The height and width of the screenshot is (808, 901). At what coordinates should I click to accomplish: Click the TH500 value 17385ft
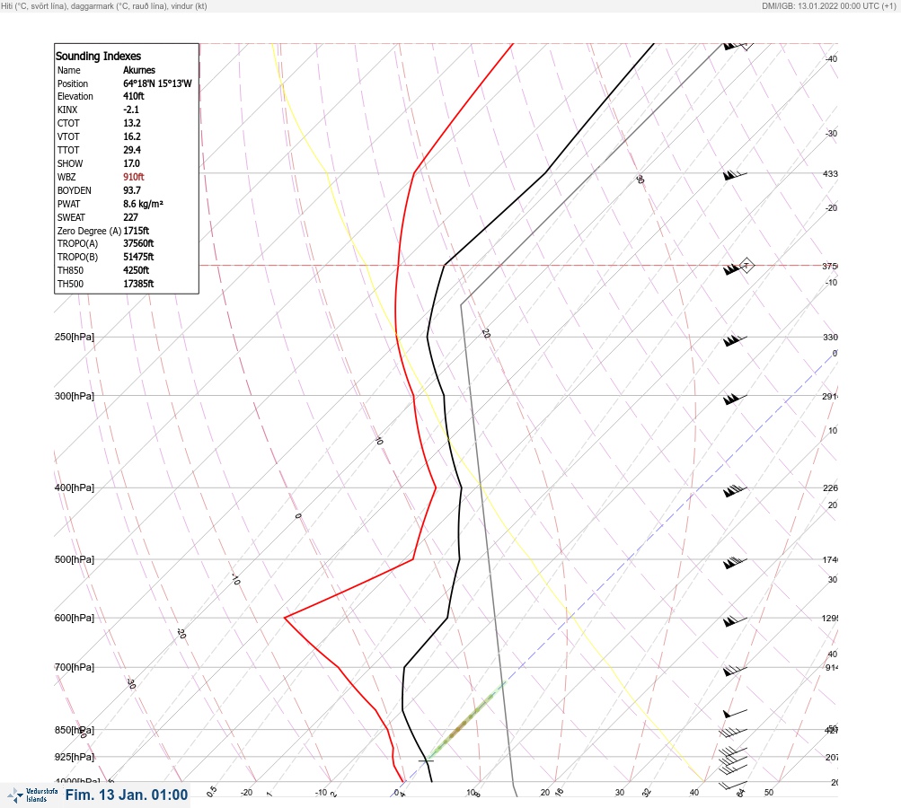tap(138, 284)
